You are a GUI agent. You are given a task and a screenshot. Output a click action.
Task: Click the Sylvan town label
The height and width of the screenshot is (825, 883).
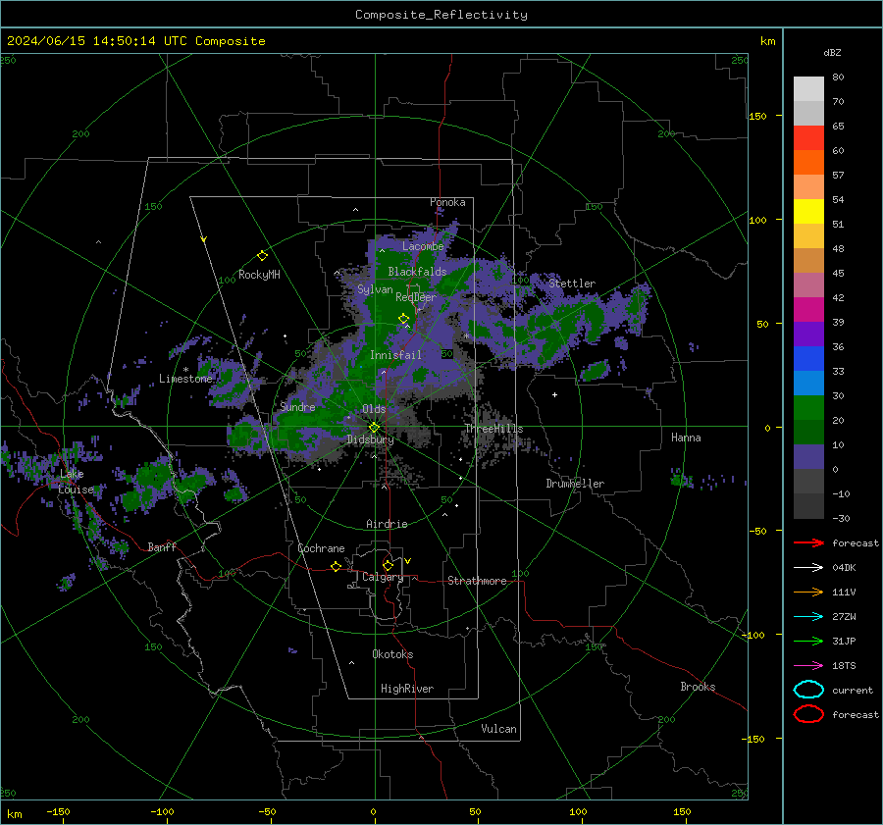coord(375,289)
